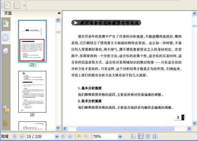Select the partially visible page 21 thumbnail
The width and height of the screenshot is (198, 141).
tap(32, 126)
